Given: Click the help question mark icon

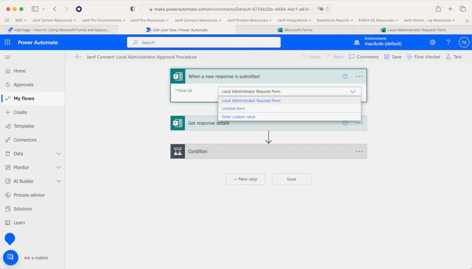Looking at the screenshot, I should pyautogui.click(x=448, y=43).
